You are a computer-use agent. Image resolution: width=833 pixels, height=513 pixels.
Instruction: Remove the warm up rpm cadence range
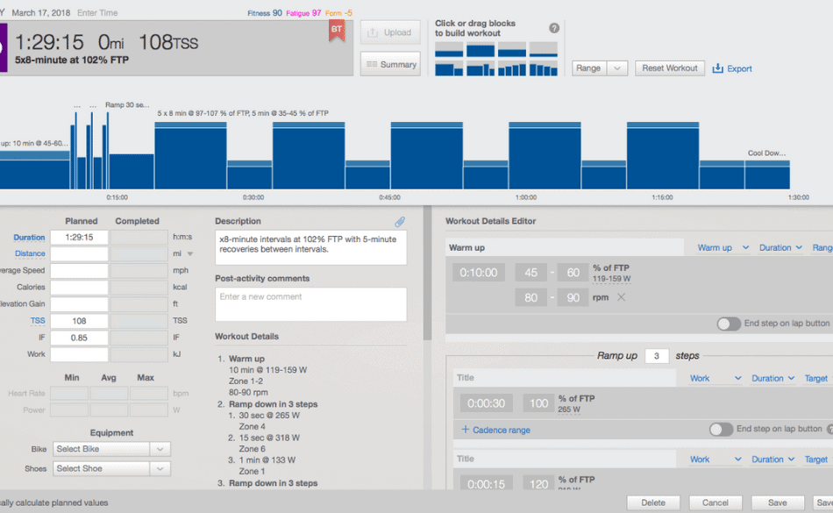coord(621,298)
